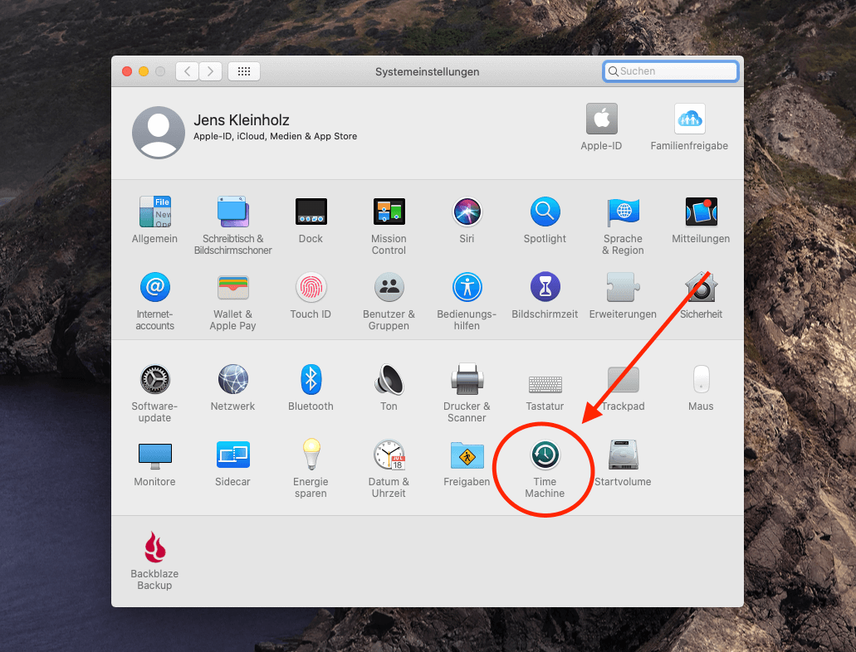Open the Bluetooth settings pane
Screen dimensions: 856x652
click(311, 380)
